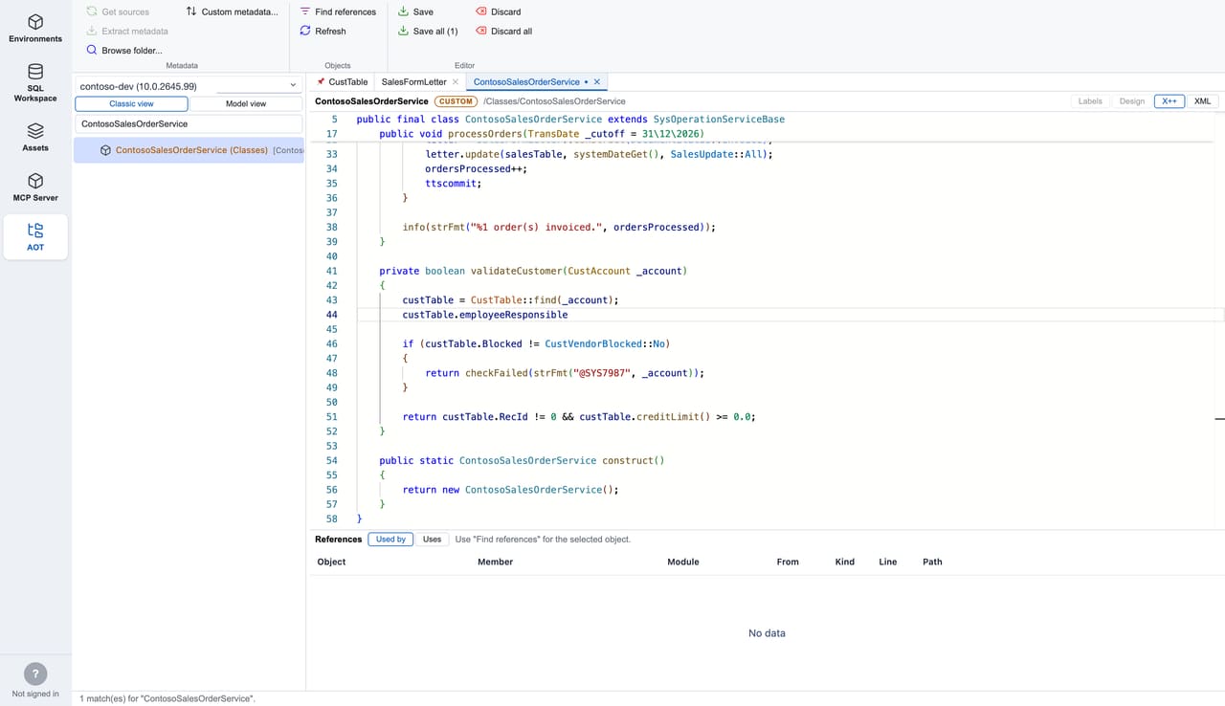Click the Object column header

(331, 562)
